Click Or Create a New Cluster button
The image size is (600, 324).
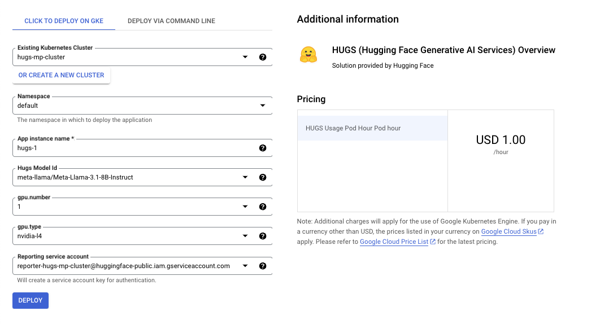tap(62, 75)
